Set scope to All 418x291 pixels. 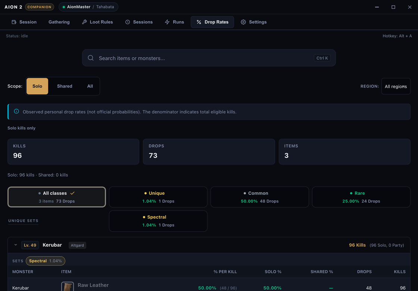click(x=90, y=86)
